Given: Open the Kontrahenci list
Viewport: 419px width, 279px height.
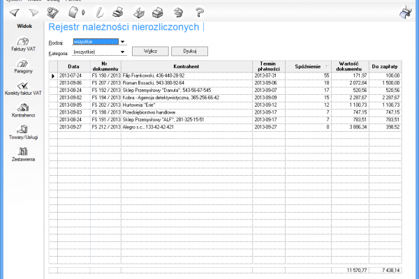Looking at the screenshot, I should (x=23, y=110).
